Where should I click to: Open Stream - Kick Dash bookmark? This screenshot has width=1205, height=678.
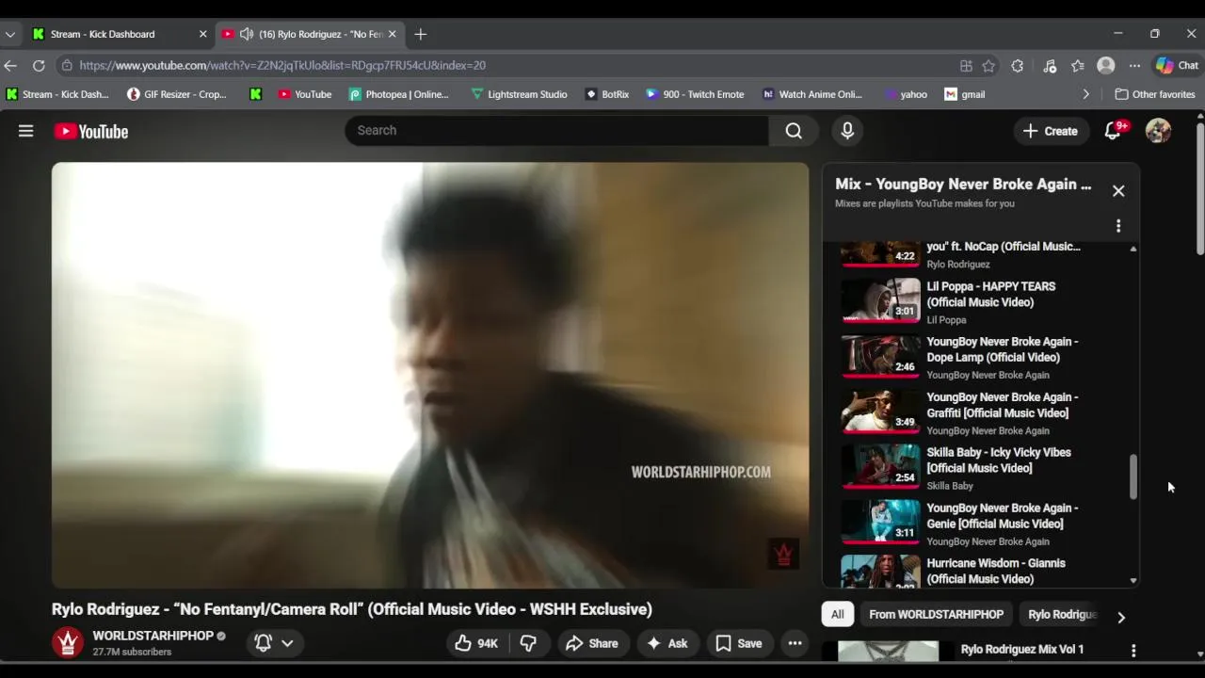click(x=56, y=94)
